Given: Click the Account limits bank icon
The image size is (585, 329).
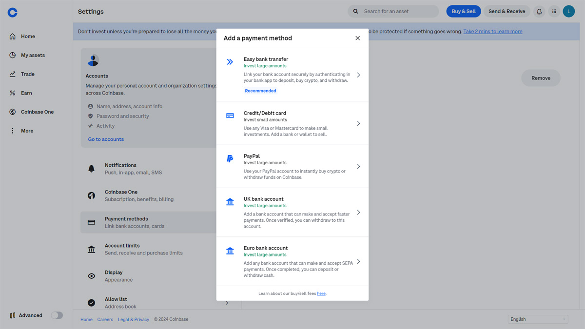Looking at the screenshot, I should [x=91, y=249].
